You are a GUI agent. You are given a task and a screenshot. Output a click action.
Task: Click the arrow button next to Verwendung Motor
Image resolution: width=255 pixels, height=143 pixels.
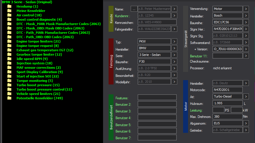point(246,9)
